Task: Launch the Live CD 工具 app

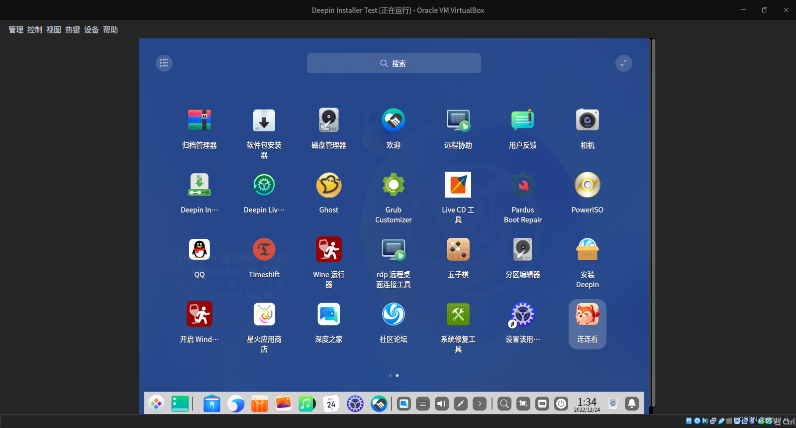Action: coord(458,185)
